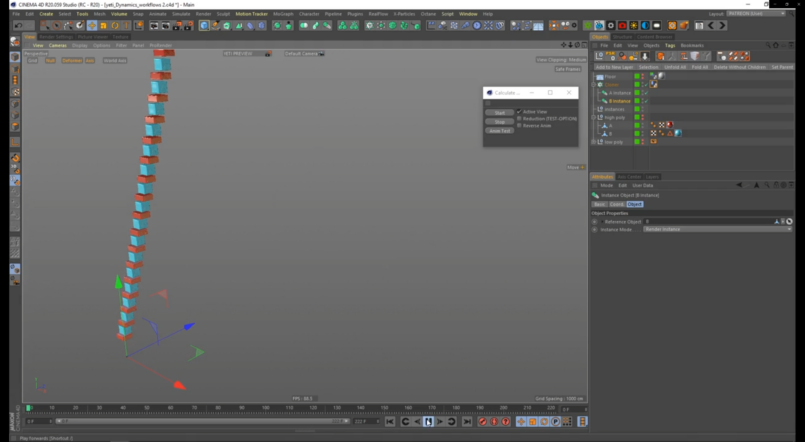Click the Record Active Objects red key icon

483,421
